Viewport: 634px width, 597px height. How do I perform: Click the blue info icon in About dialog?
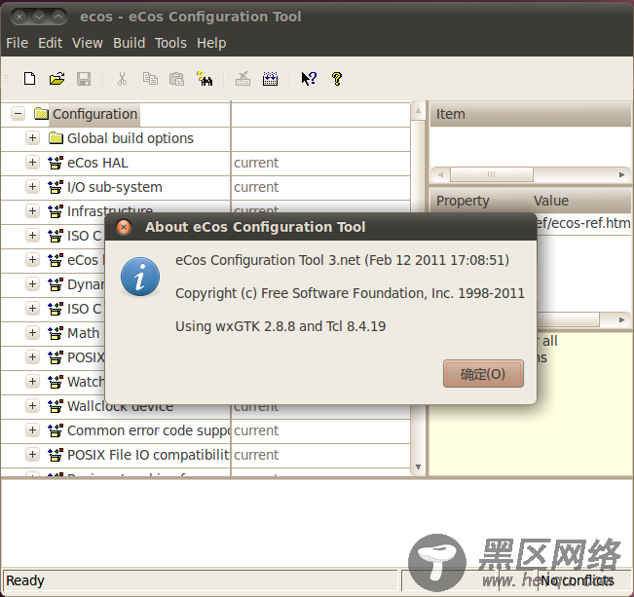click(140, 277)
